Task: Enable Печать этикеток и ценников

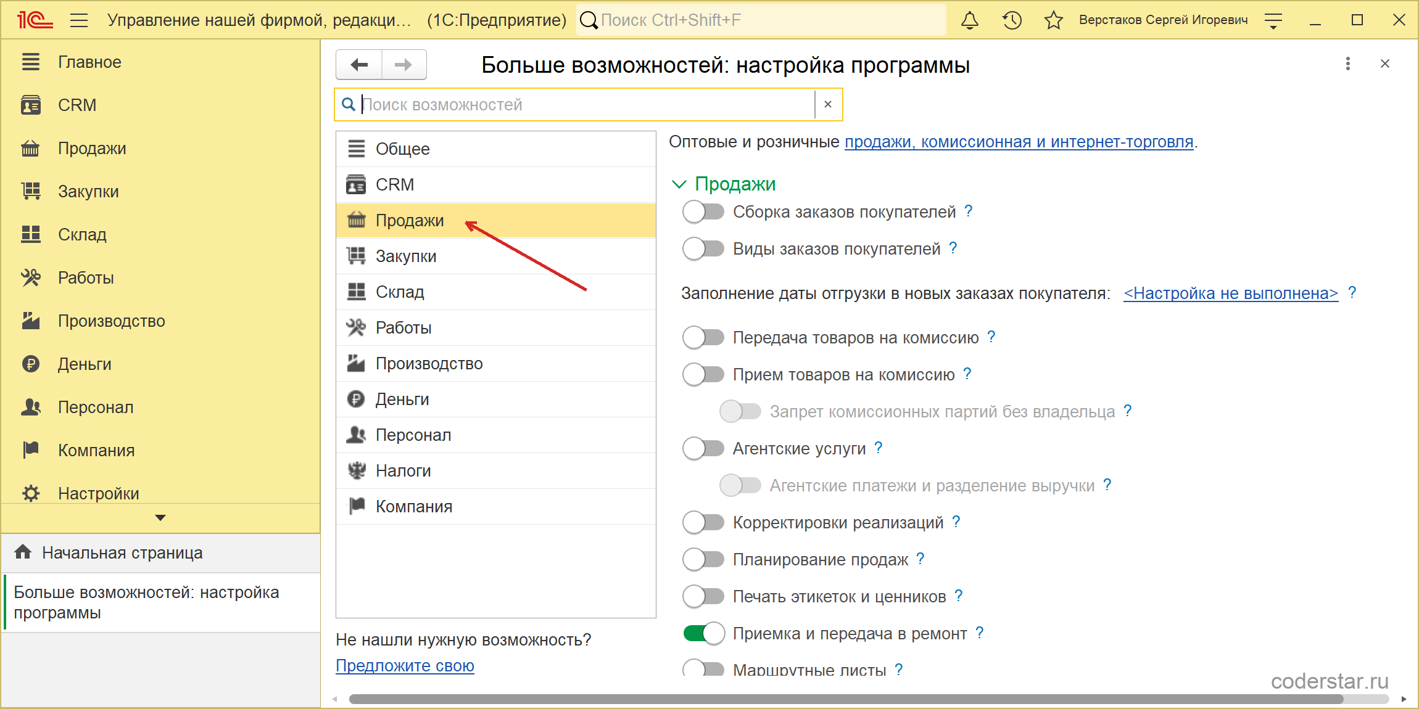Action: (703, 597)
